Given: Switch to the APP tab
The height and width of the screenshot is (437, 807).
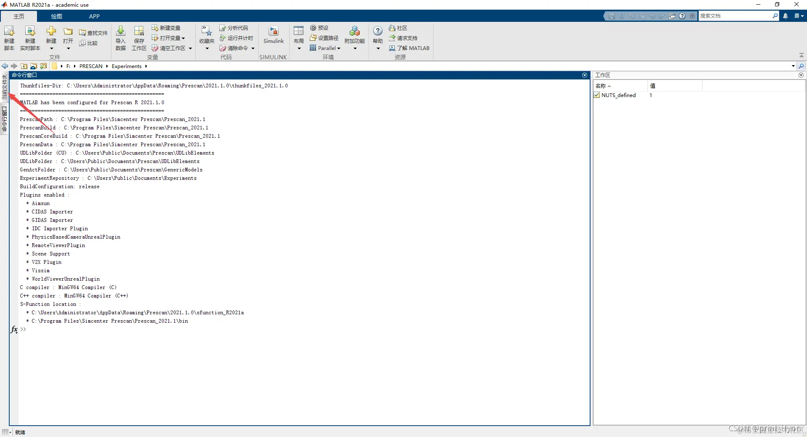Looking at the screenshot, I should (x=94, y=16).
